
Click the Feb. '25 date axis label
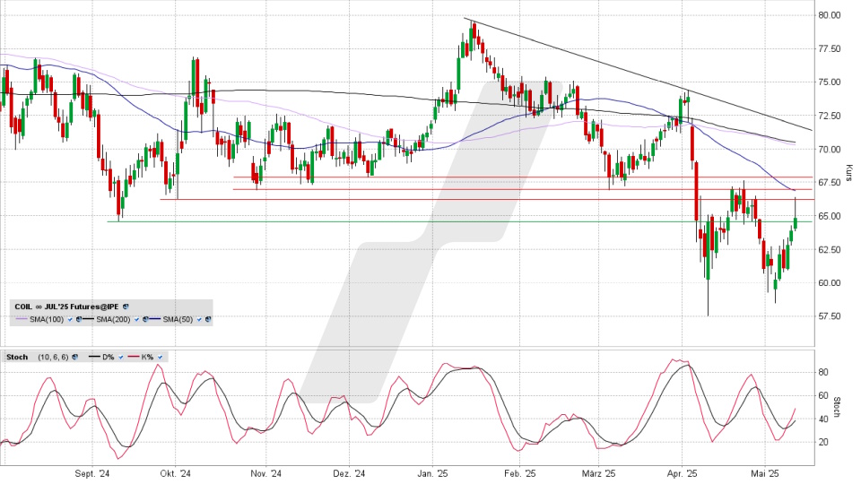(x=519, y=473)
